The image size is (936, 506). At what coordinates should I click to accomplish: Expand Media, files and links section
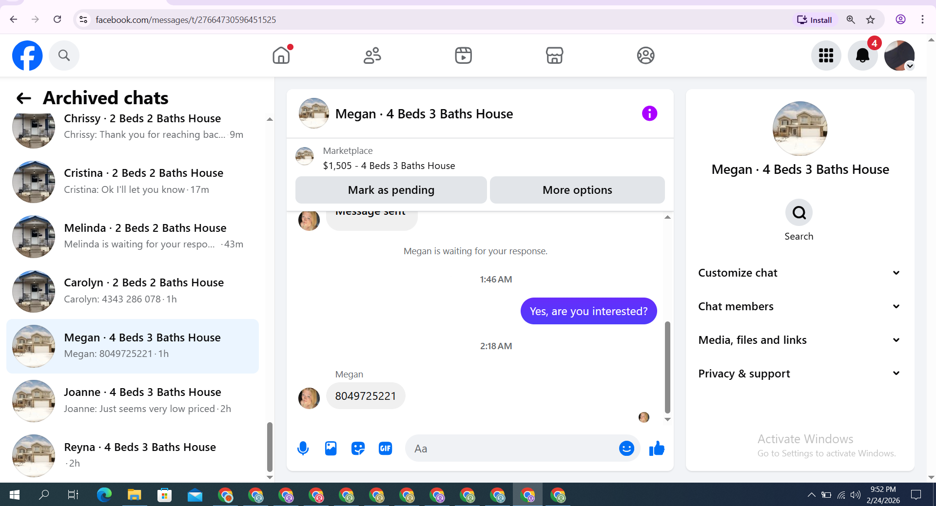[799, 340]
